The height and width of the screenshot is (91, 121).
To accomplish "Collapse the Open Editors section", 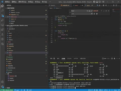I will 6,8.
